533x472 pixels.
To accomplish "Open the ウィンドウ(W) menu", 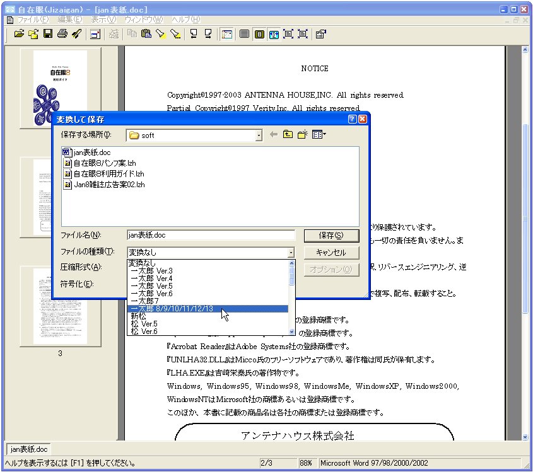I will (144, 20).
